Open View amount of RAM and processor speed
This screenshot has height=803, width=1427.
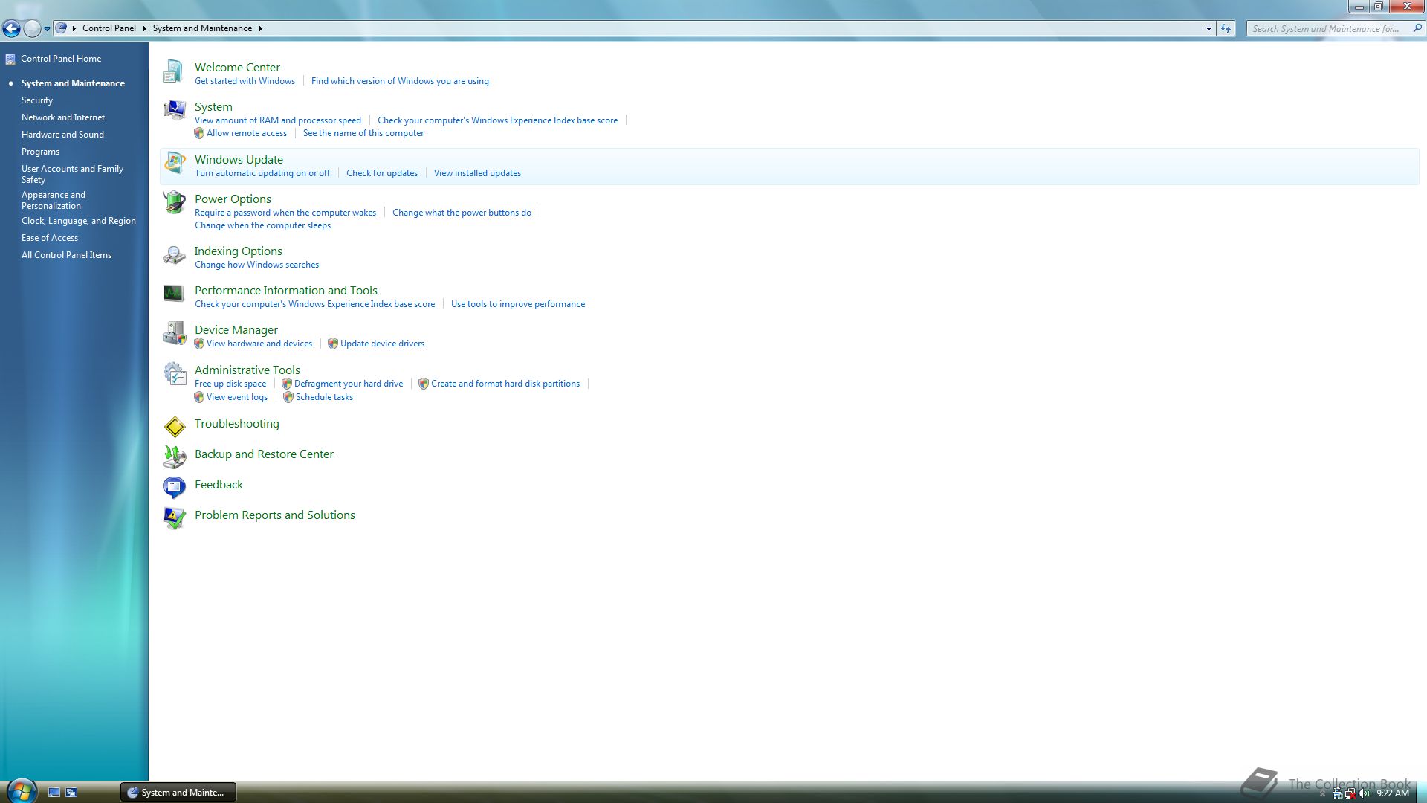[278, 120]
